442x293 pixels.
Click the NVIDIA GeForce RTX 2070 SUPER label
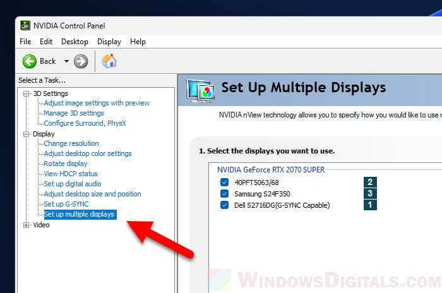[271, 170]
